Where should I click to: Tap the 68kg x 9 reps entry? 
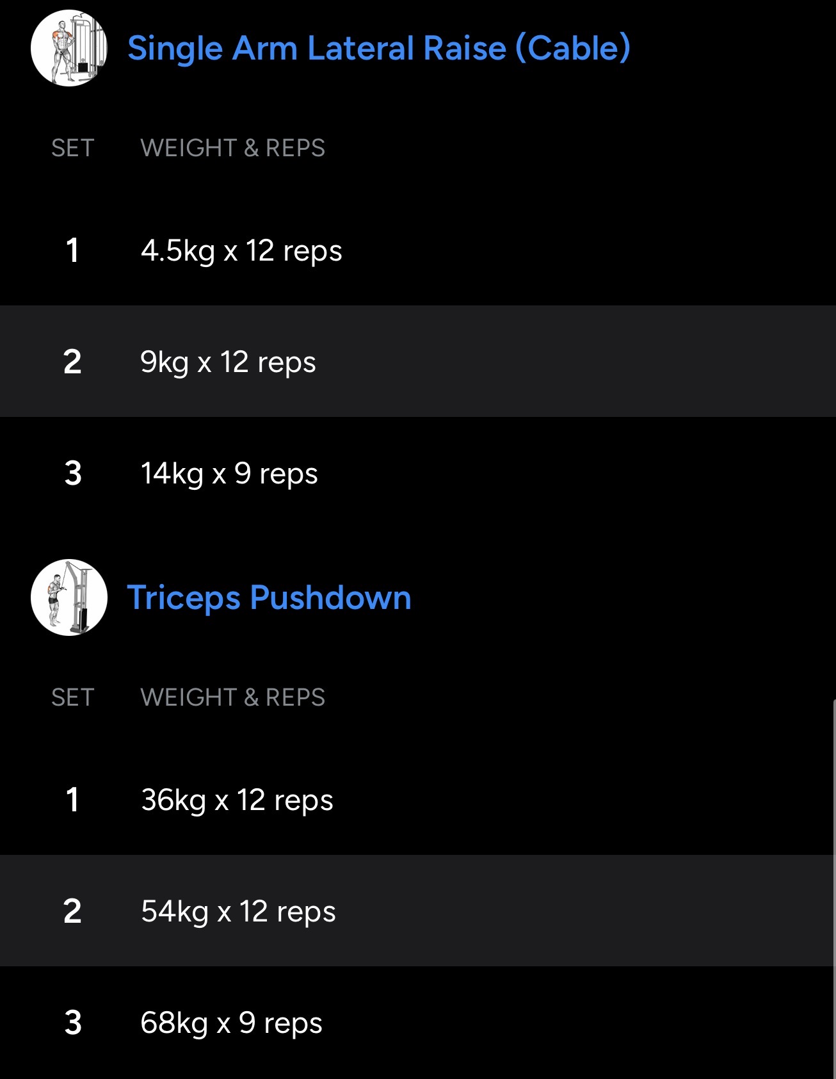coord(231,1023)
